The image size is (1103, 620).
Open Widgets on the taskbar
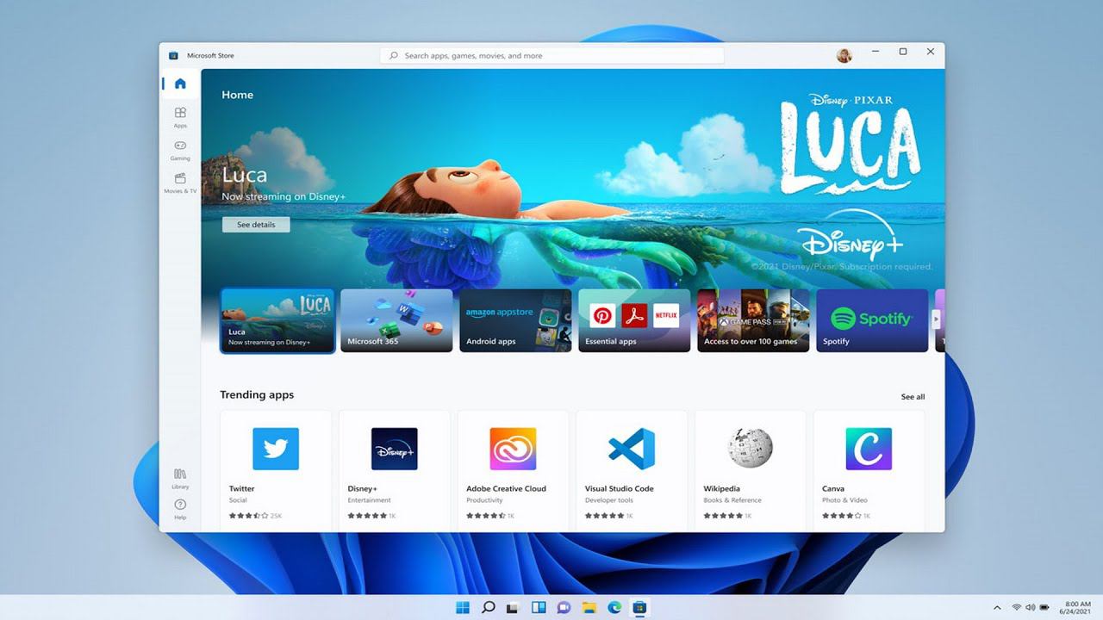pyautogui.click(x=539, y=607)
